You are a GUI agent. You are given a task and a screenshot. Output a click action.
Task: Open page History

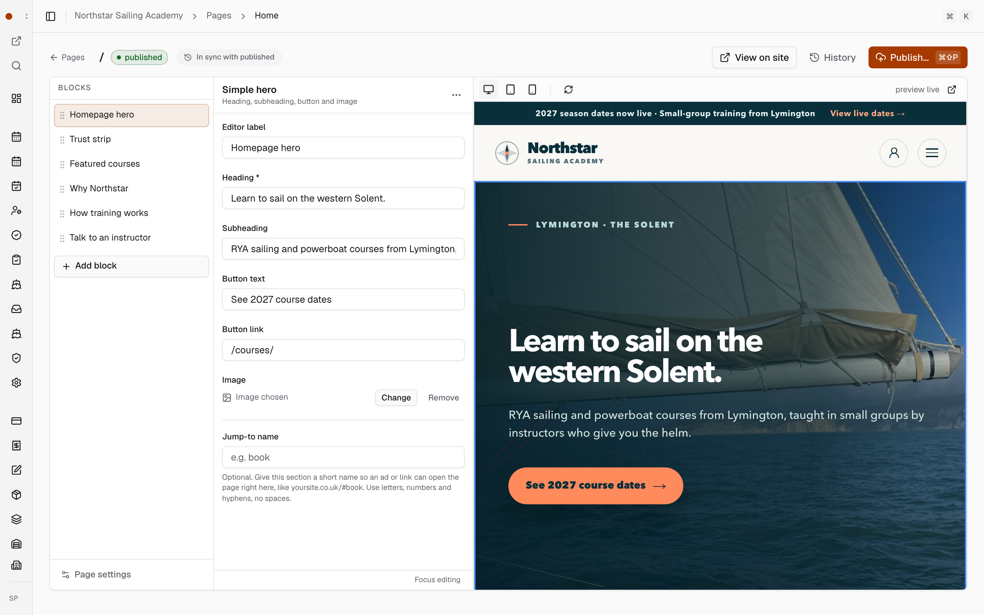[x=833, y=57]
